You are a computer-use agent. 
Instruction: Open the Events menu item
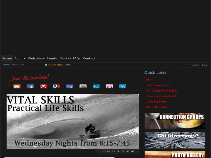(x=52, y=59)
